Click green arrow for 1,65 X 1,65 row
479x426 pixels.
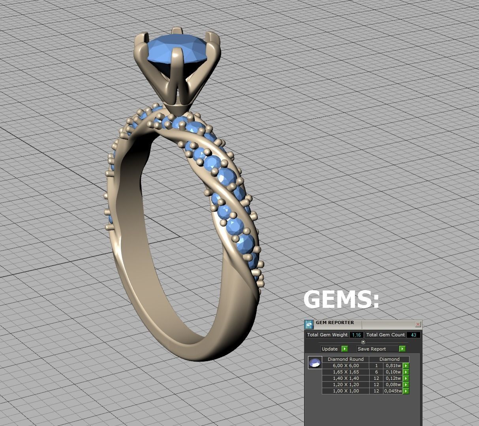point(406,372)
